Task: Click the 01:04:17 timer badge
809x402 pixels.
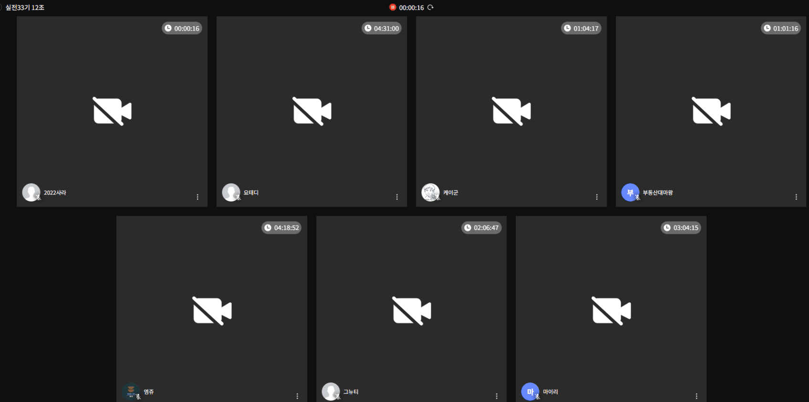Action: point(581,28)
